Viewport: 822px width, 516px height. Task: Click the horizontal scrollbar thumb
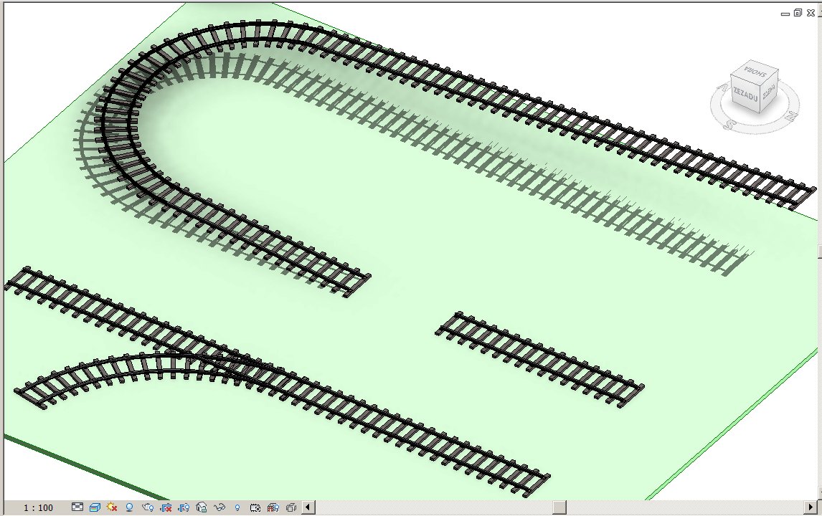click(x=559, y=507)
